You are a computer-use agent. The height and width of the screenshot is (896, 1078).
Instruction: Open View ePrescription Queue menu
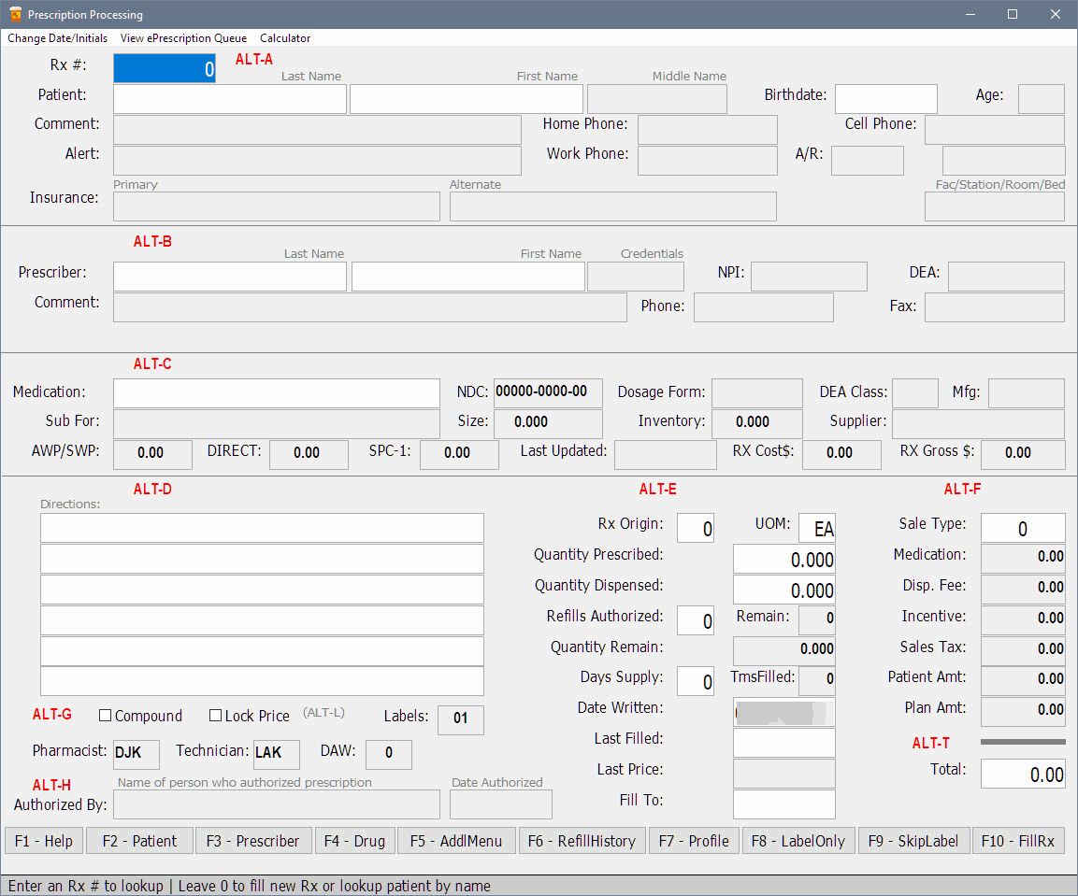pyautogui.click(x=183, y=38)
